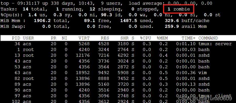This screenshot has height=103, width=236.
Task: Click the RES value 5160
Action: tap(104, 84)
